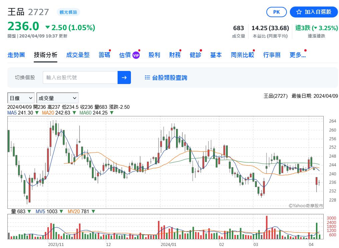Click the down triangle next to MV20 781
The height and width of the screenshot is (248, 339).
pyautogui.click(x=93, y=212)
